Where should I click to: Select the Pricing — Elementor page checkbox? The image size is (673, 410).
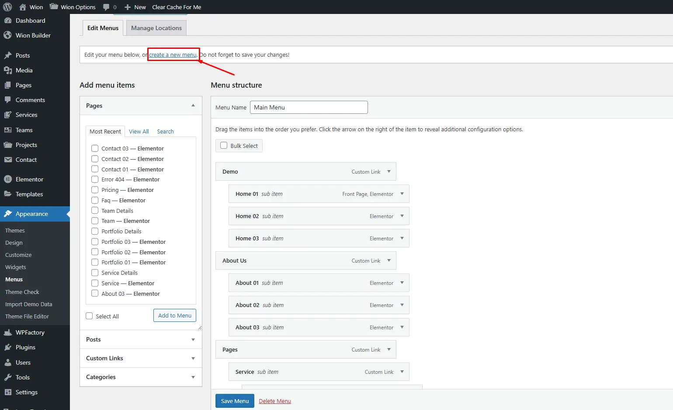pos(95,190)
